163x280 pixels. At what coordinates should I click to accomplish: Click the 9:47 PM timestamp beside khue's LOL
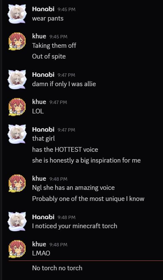(x=58, y=102)
